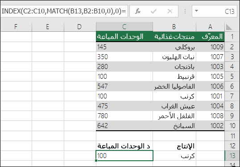The height and width of the screenshot is (167, 240).
Task: Select row 13 header
Action: click(x=232, y=156)
